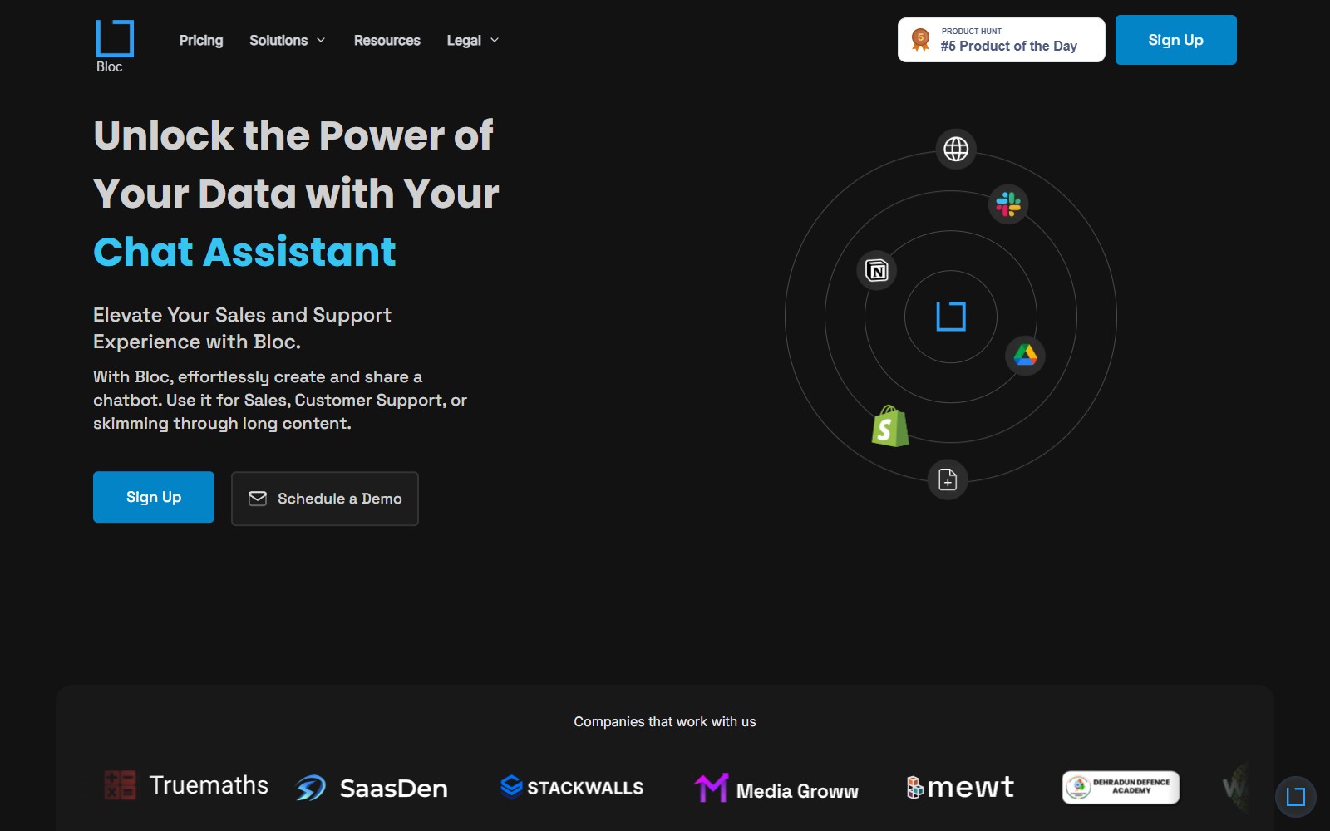The image size is (1330, 831).
Task: Click the Schedule a Demo button
Action: coord(325,499)
